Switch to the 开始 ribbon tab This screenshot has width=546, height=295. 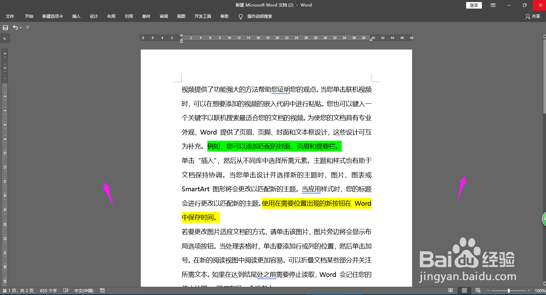pos(29,16)
